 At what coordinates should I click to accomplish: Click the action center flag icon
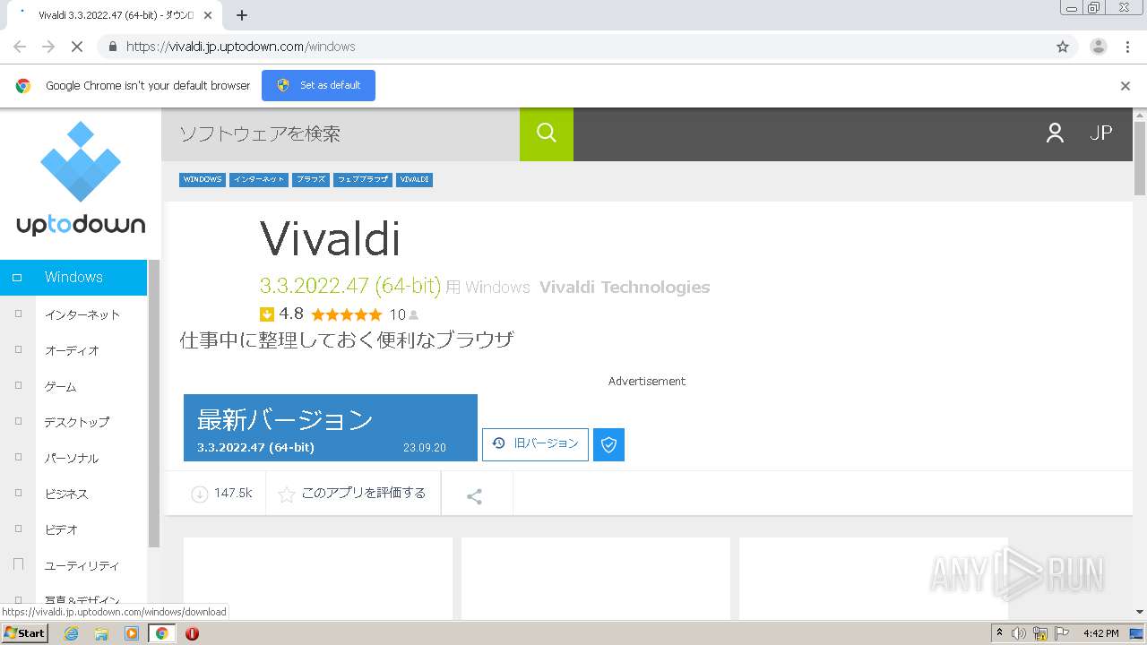click(x=1062, y=633)
